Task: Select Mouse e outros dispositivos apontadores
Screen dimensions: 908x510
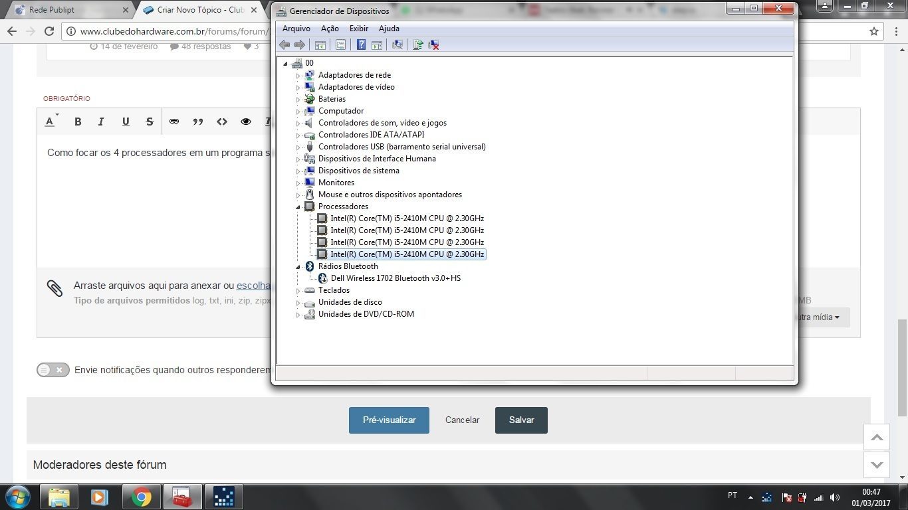Action: (x=390, y=195)
